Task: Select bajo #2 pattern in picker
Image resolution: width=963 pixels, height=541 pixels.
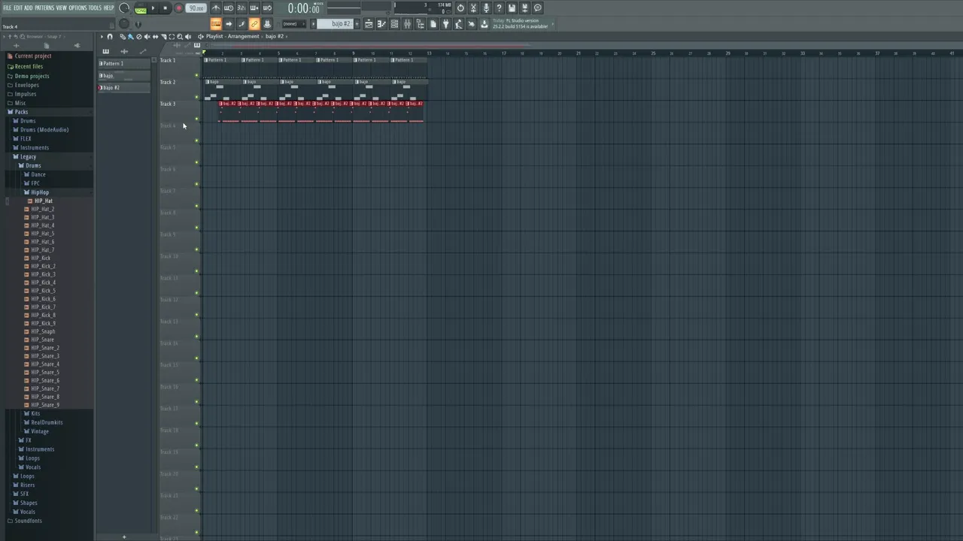Action: pos(124,87)
